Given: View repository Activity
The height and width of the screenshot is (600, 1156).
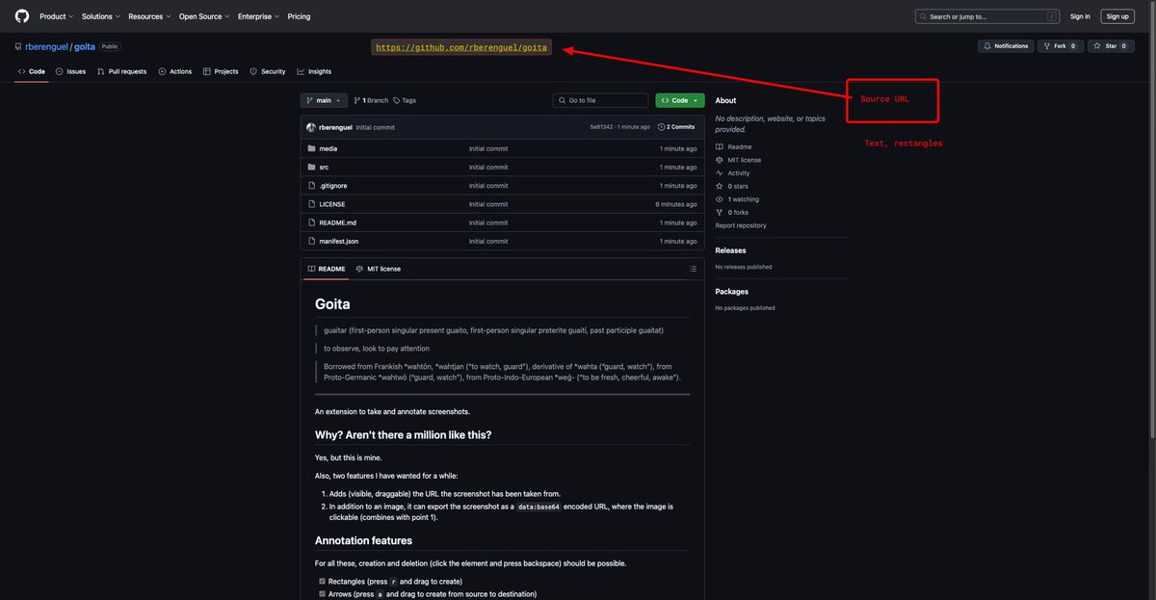Looking at the screenshot, I should [x=732, y=173].
